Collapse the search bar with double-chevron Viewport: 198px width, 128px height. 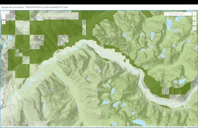(x=194, y=14)
